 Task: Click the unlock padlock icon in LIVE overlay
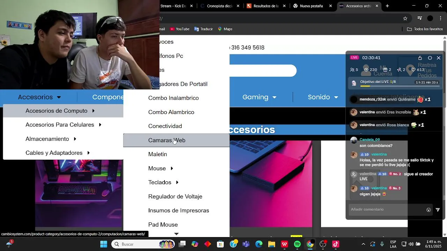pyautogui.click(x=420, y=58)
